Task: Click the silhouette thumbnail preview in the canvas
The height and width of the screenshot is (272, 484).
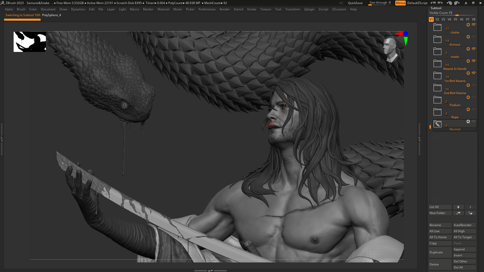Action: 30,42
